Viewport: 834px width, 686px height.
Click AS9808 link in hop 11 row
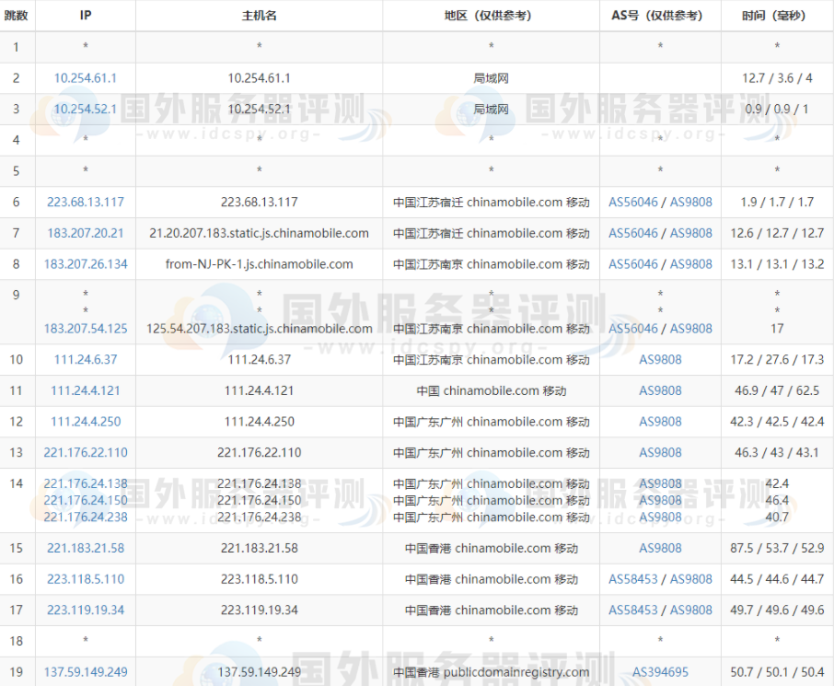pos(660,390)
